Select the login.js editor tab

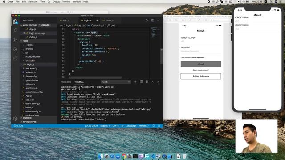pos(88,20)
